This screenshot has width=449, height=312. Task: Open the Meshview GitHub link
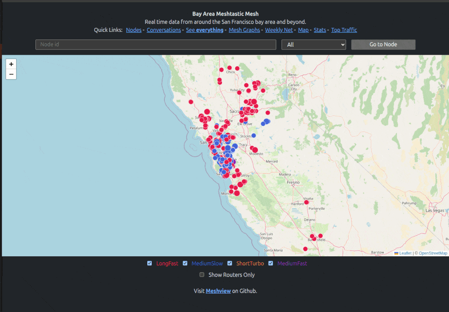(218, 291)
